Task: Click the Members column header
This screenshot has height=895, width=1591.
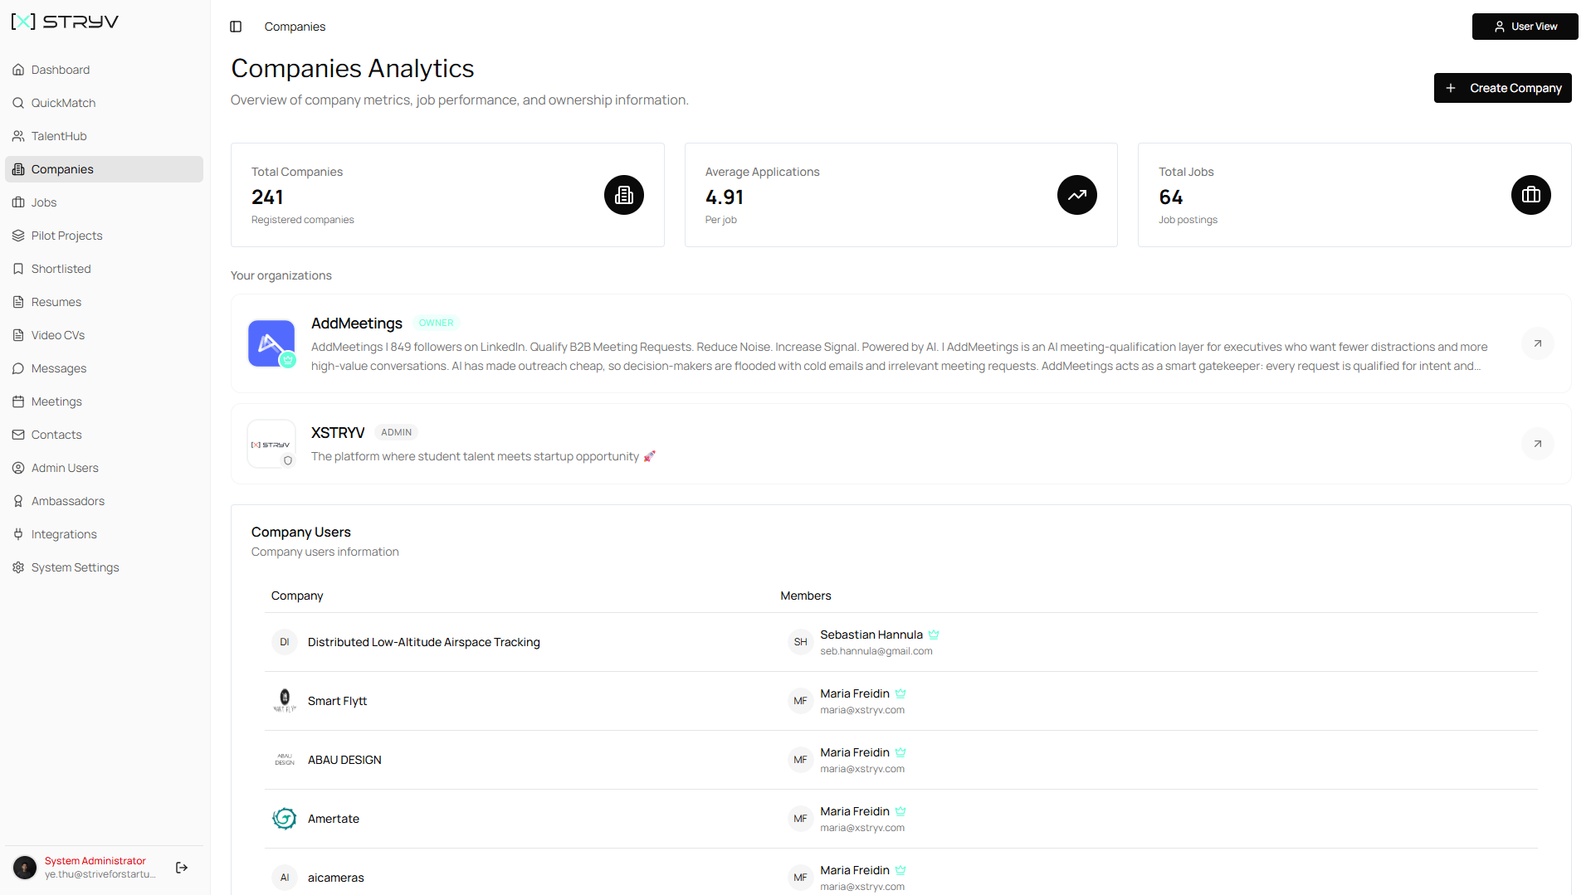Action: click(806, 596)
